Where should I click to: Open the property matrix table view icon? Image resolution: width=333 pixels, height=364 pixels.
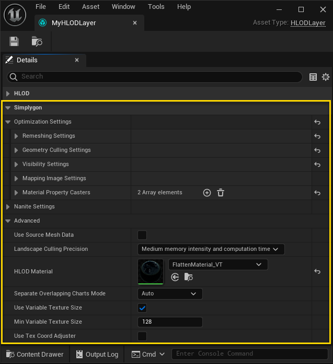(313, 77)
